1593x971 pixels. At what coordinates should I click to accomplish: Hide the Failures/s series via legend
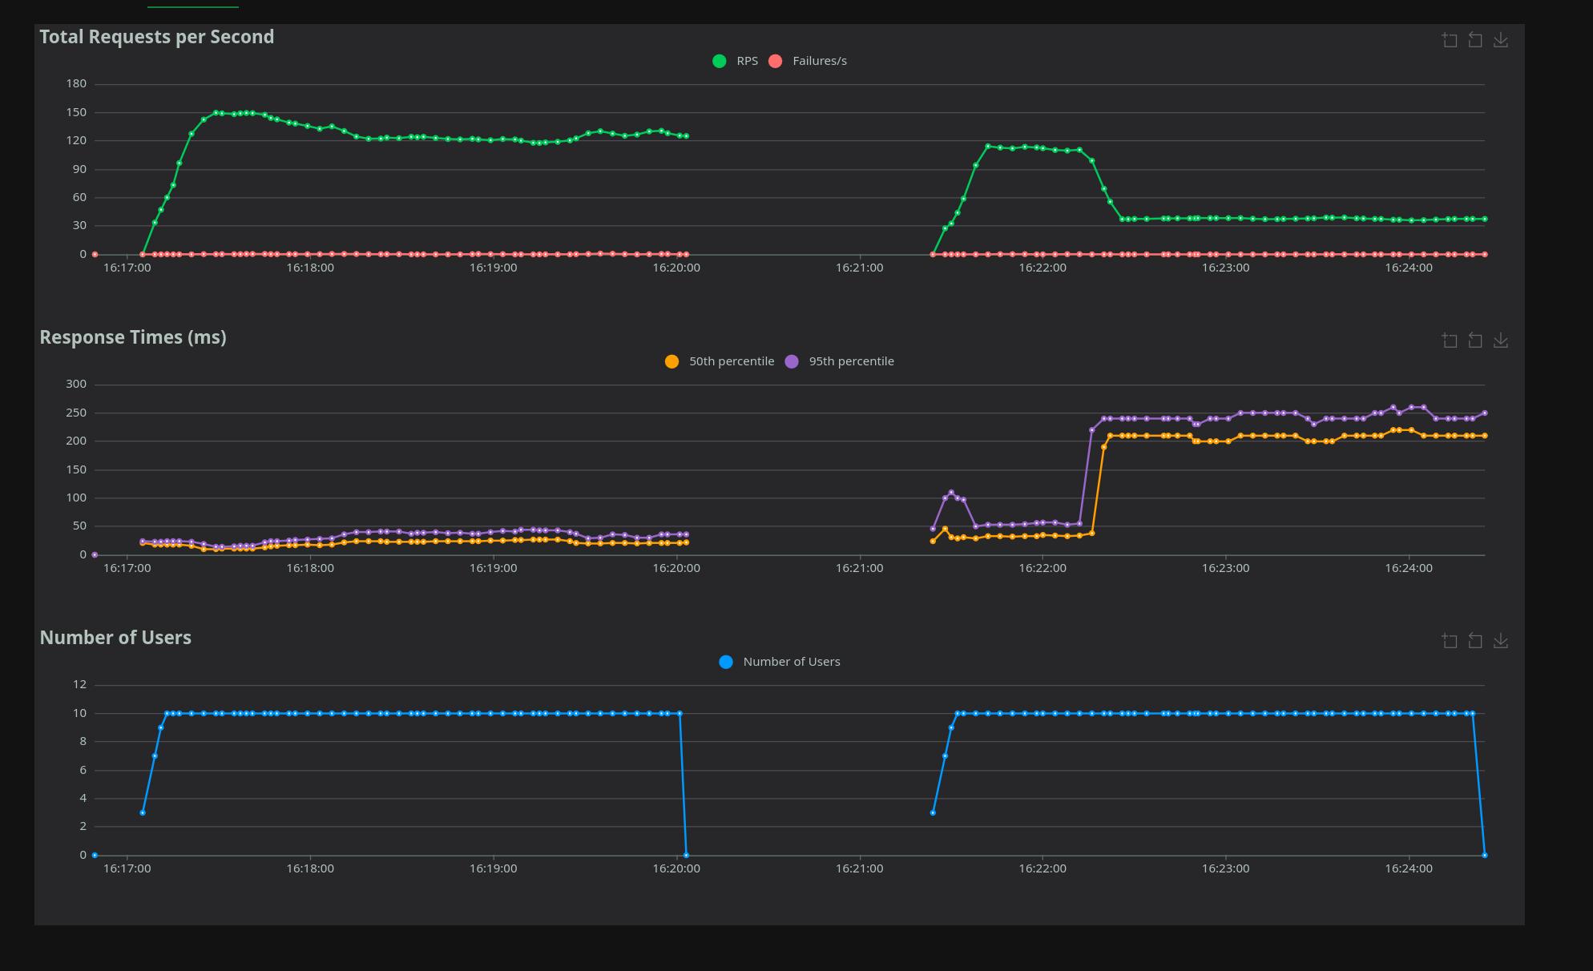[x=819, y=61]
